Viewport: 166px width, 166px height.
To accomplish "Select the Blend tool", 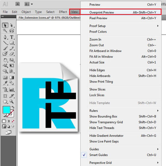I will click(x=12, y=83).
